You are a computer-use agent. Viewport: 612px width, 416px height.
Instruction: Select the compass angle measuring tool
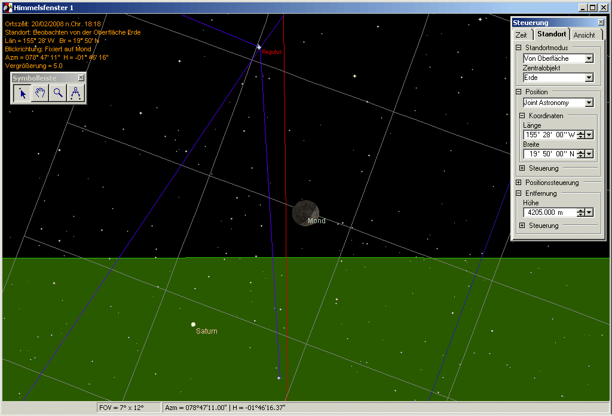(76, 93)
